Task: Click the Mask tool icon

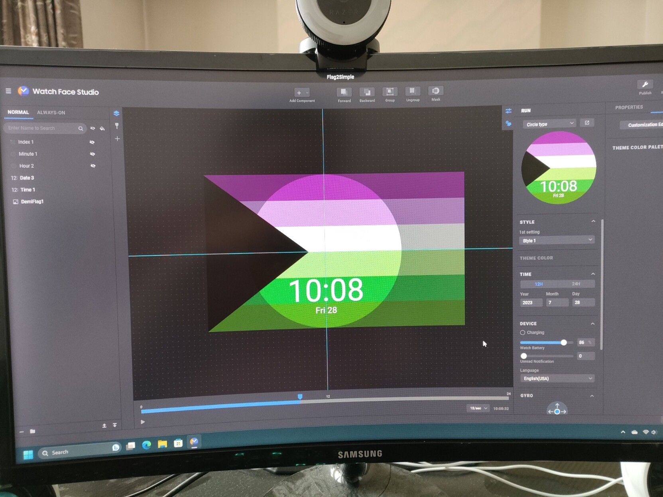Action: point(435,91)
